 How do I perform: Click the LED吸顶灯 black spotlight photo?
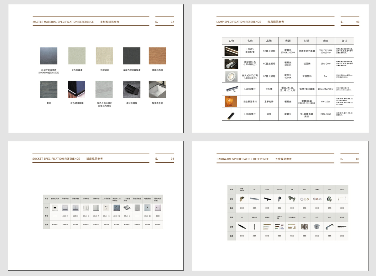(231, 114)
